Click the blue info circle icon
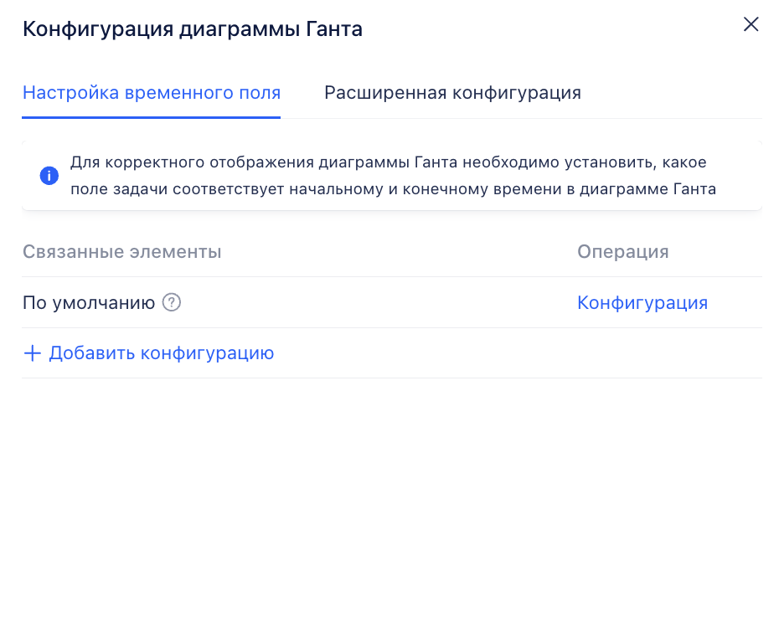Viewport: 779px width, 643px height. (49, 176)
